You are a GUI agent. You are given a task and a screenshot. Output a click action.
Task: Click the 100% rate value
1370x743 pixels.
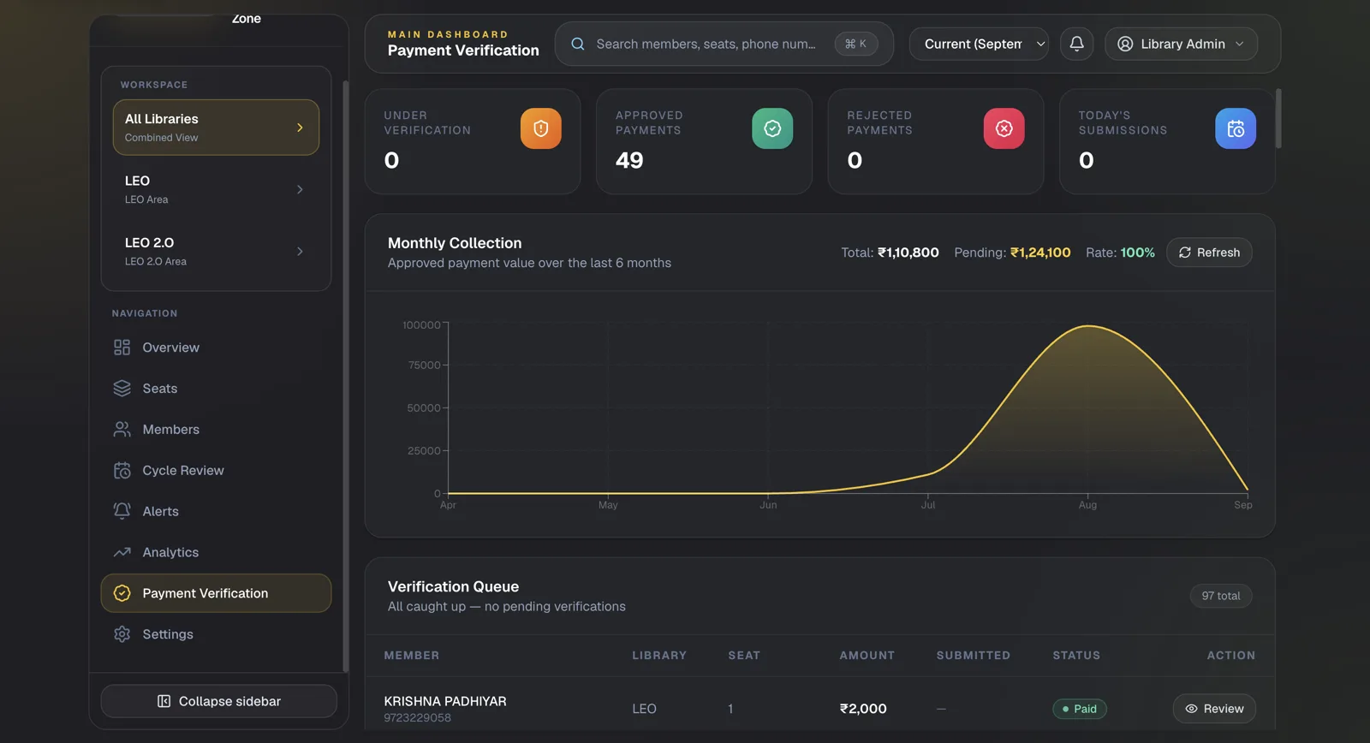[1138, 253]
